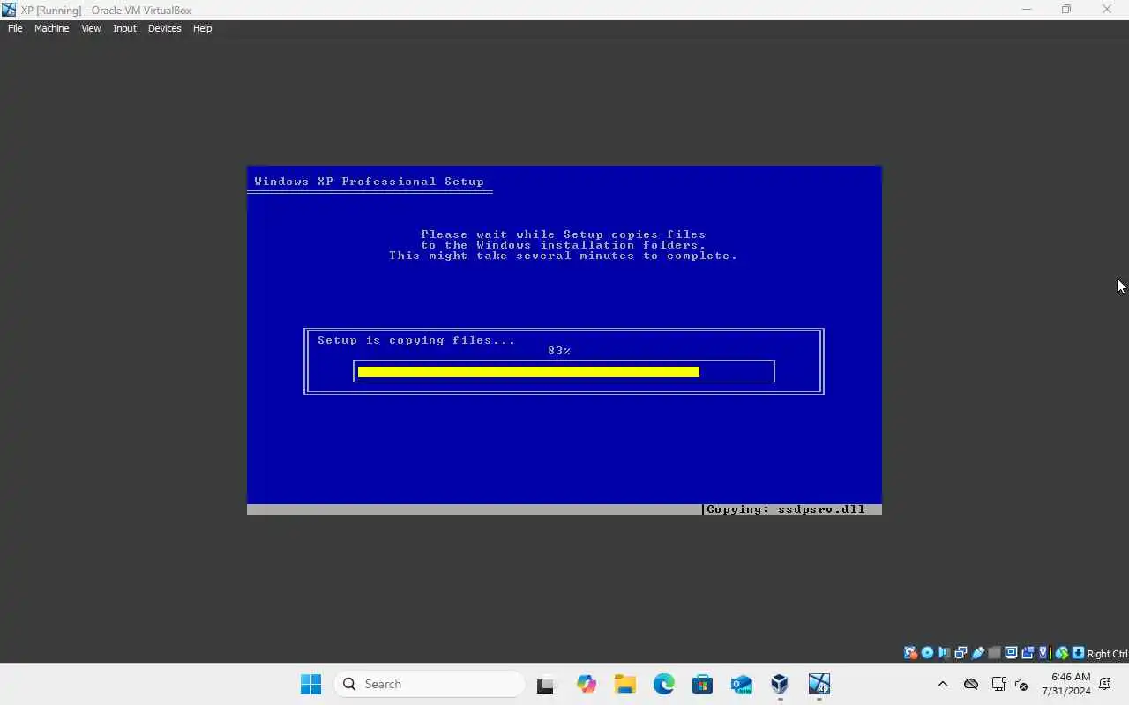
Task: Click the audio indicator in VirtualBox status bar
Action: (944, 653)
